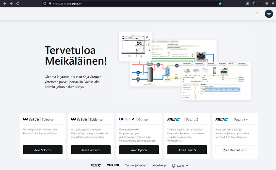Click the 'Tervetuloa Meikäläinen!' heading

point(76,56)
